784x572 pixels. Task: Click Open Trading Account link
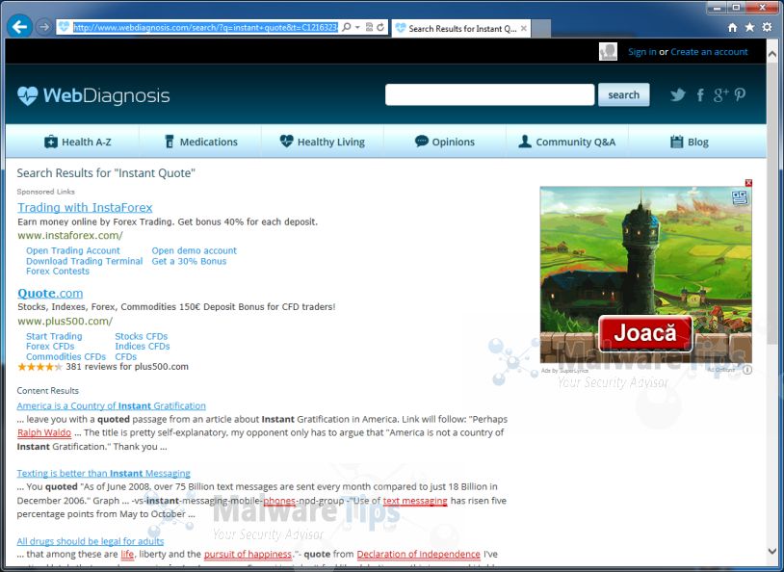73,250
